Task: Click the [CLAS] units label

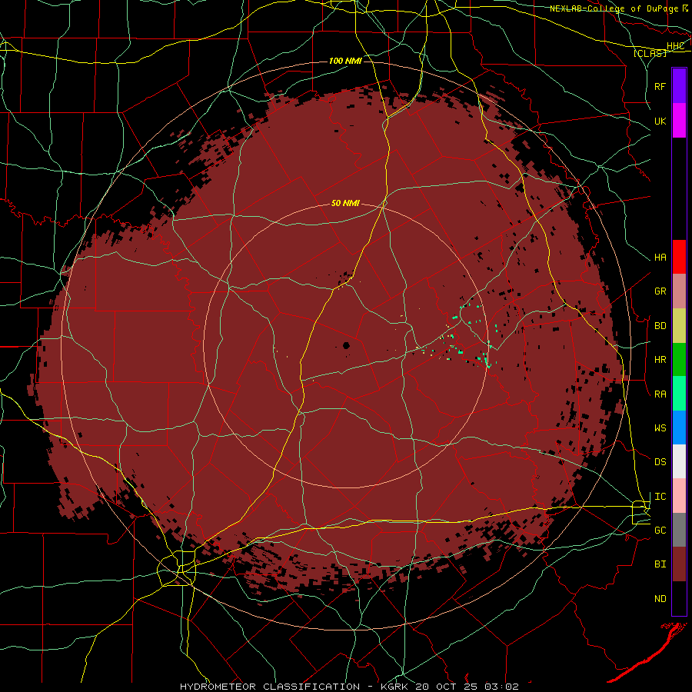Action: (x=650, y=53)
